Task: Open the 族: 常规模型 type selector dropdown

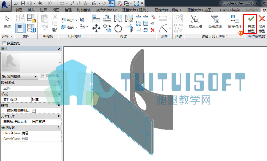Action: tap(19, 76)
